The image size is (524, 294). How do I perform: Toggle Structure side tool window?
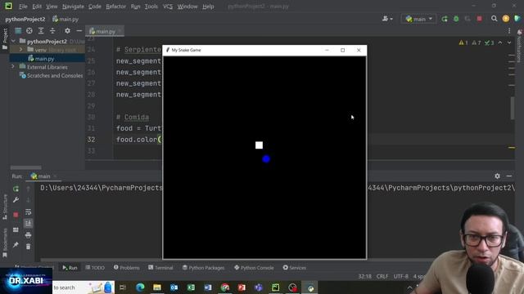[5, 207]
